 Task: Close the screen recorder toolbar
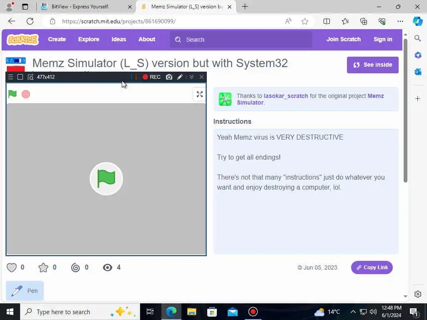tap(201, 77)
